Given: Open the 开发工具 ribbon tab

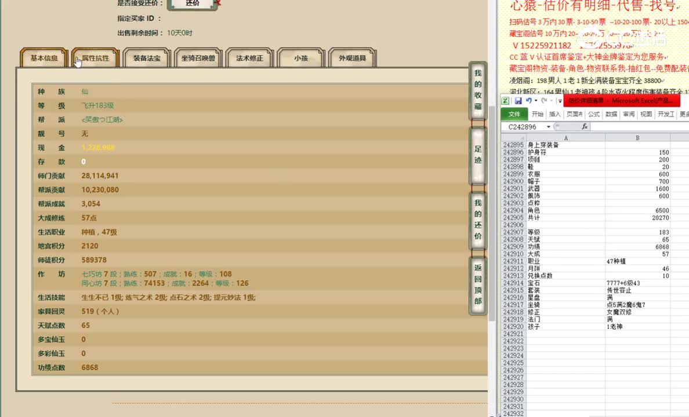Looking at the screenshot, I should click(666, 114).
